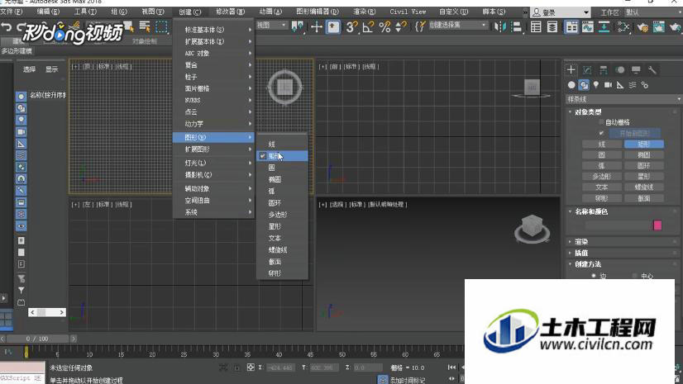Click the Select and Move crosshair tool
The image size is (683, 384).
(317, 27)
